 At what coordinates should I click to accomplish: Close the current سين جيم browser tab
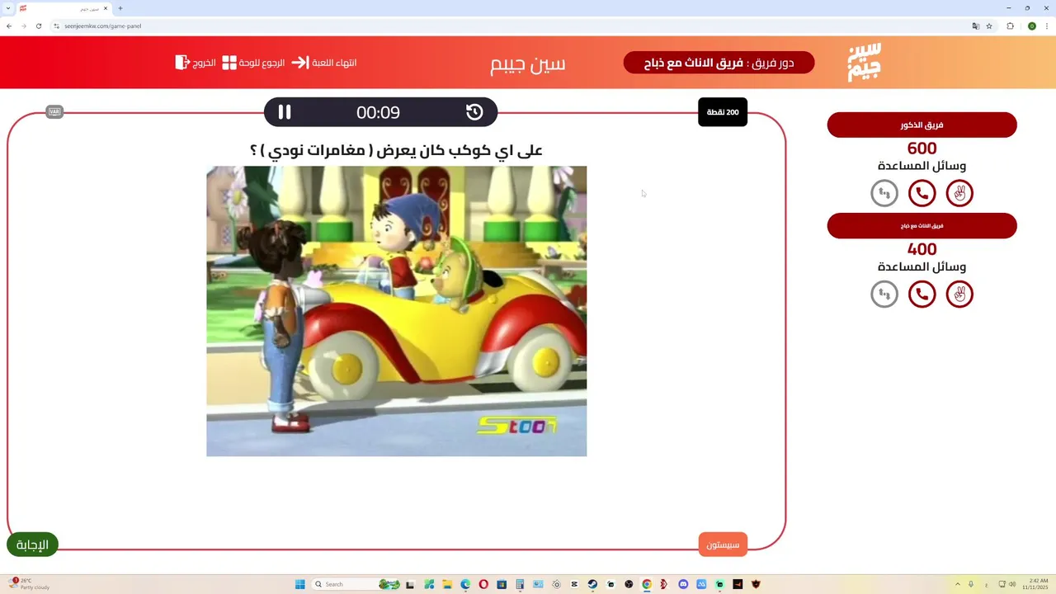106,8
